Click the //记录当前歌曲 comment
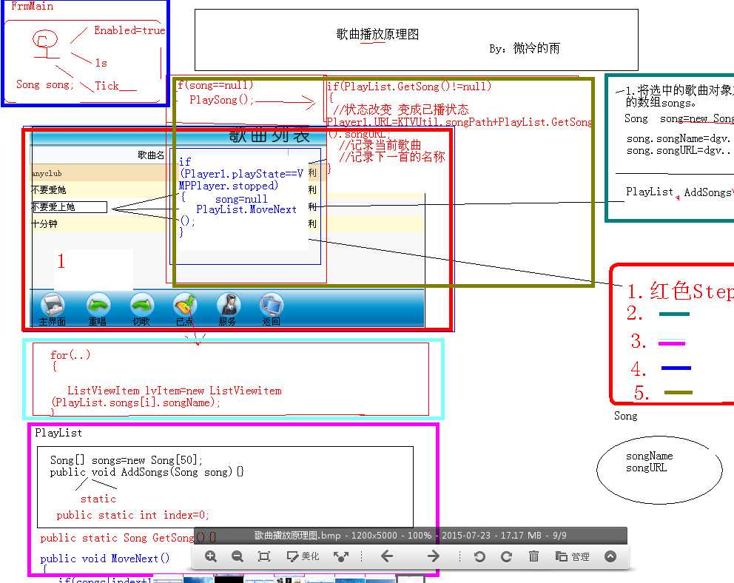Viewport: 734px width, 583px height. (380, 144)
